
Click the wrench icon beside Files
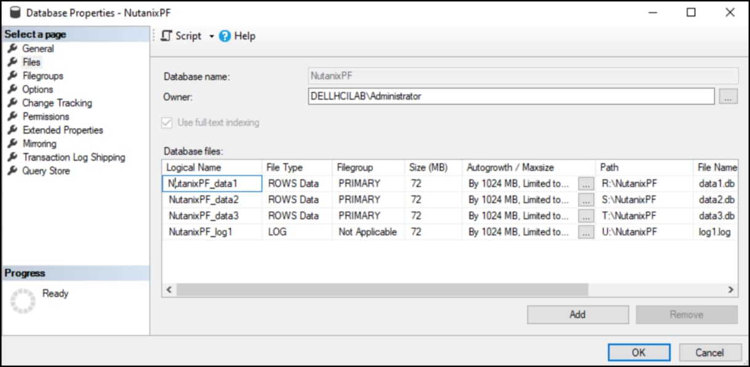(12, 62)
